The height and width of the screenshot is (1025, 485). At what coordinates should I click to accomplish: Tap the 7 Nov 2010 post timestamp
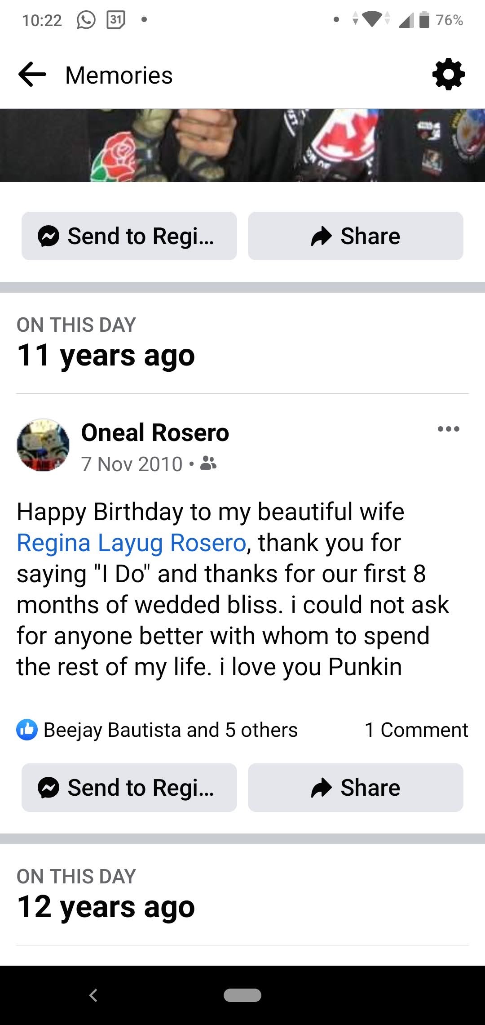coord(132,464)
